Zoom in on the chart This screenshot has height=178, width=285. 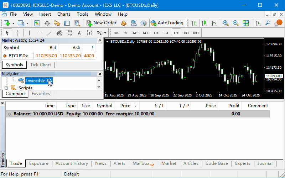pyautogui.click(x=226, y=23)
